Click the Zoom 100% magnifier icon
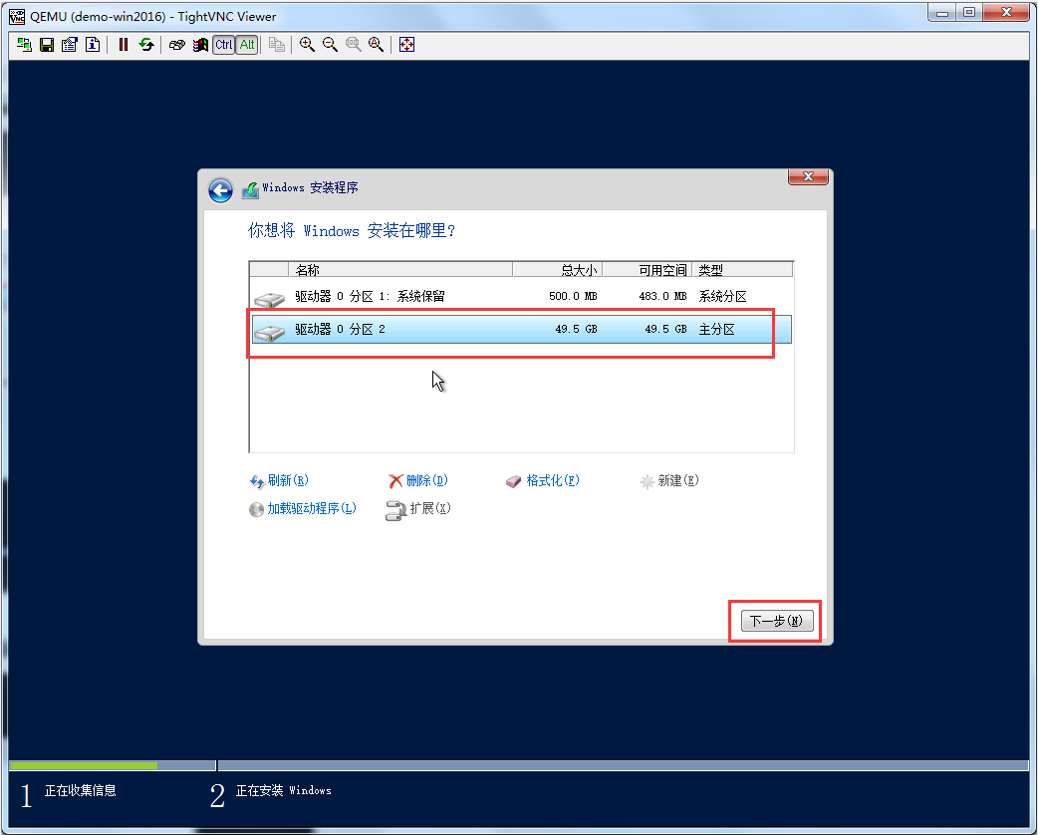Viewport: 1038px width, 835px height. tap(354, 45)
